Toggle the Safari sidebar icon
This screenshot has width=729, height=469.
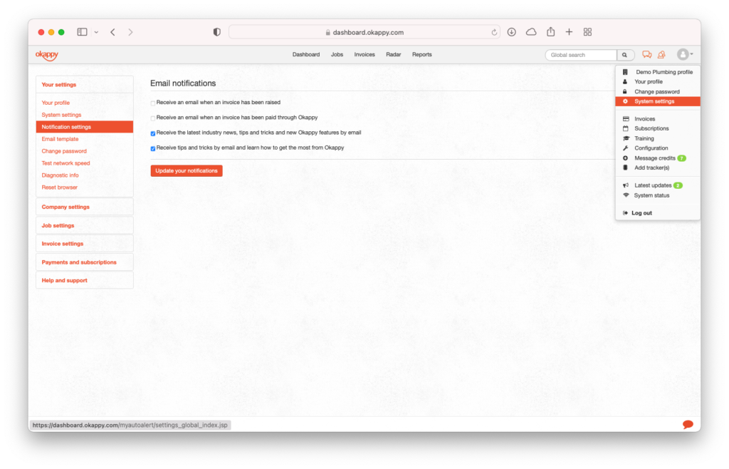pyautogui.click(x=83, y=32)
